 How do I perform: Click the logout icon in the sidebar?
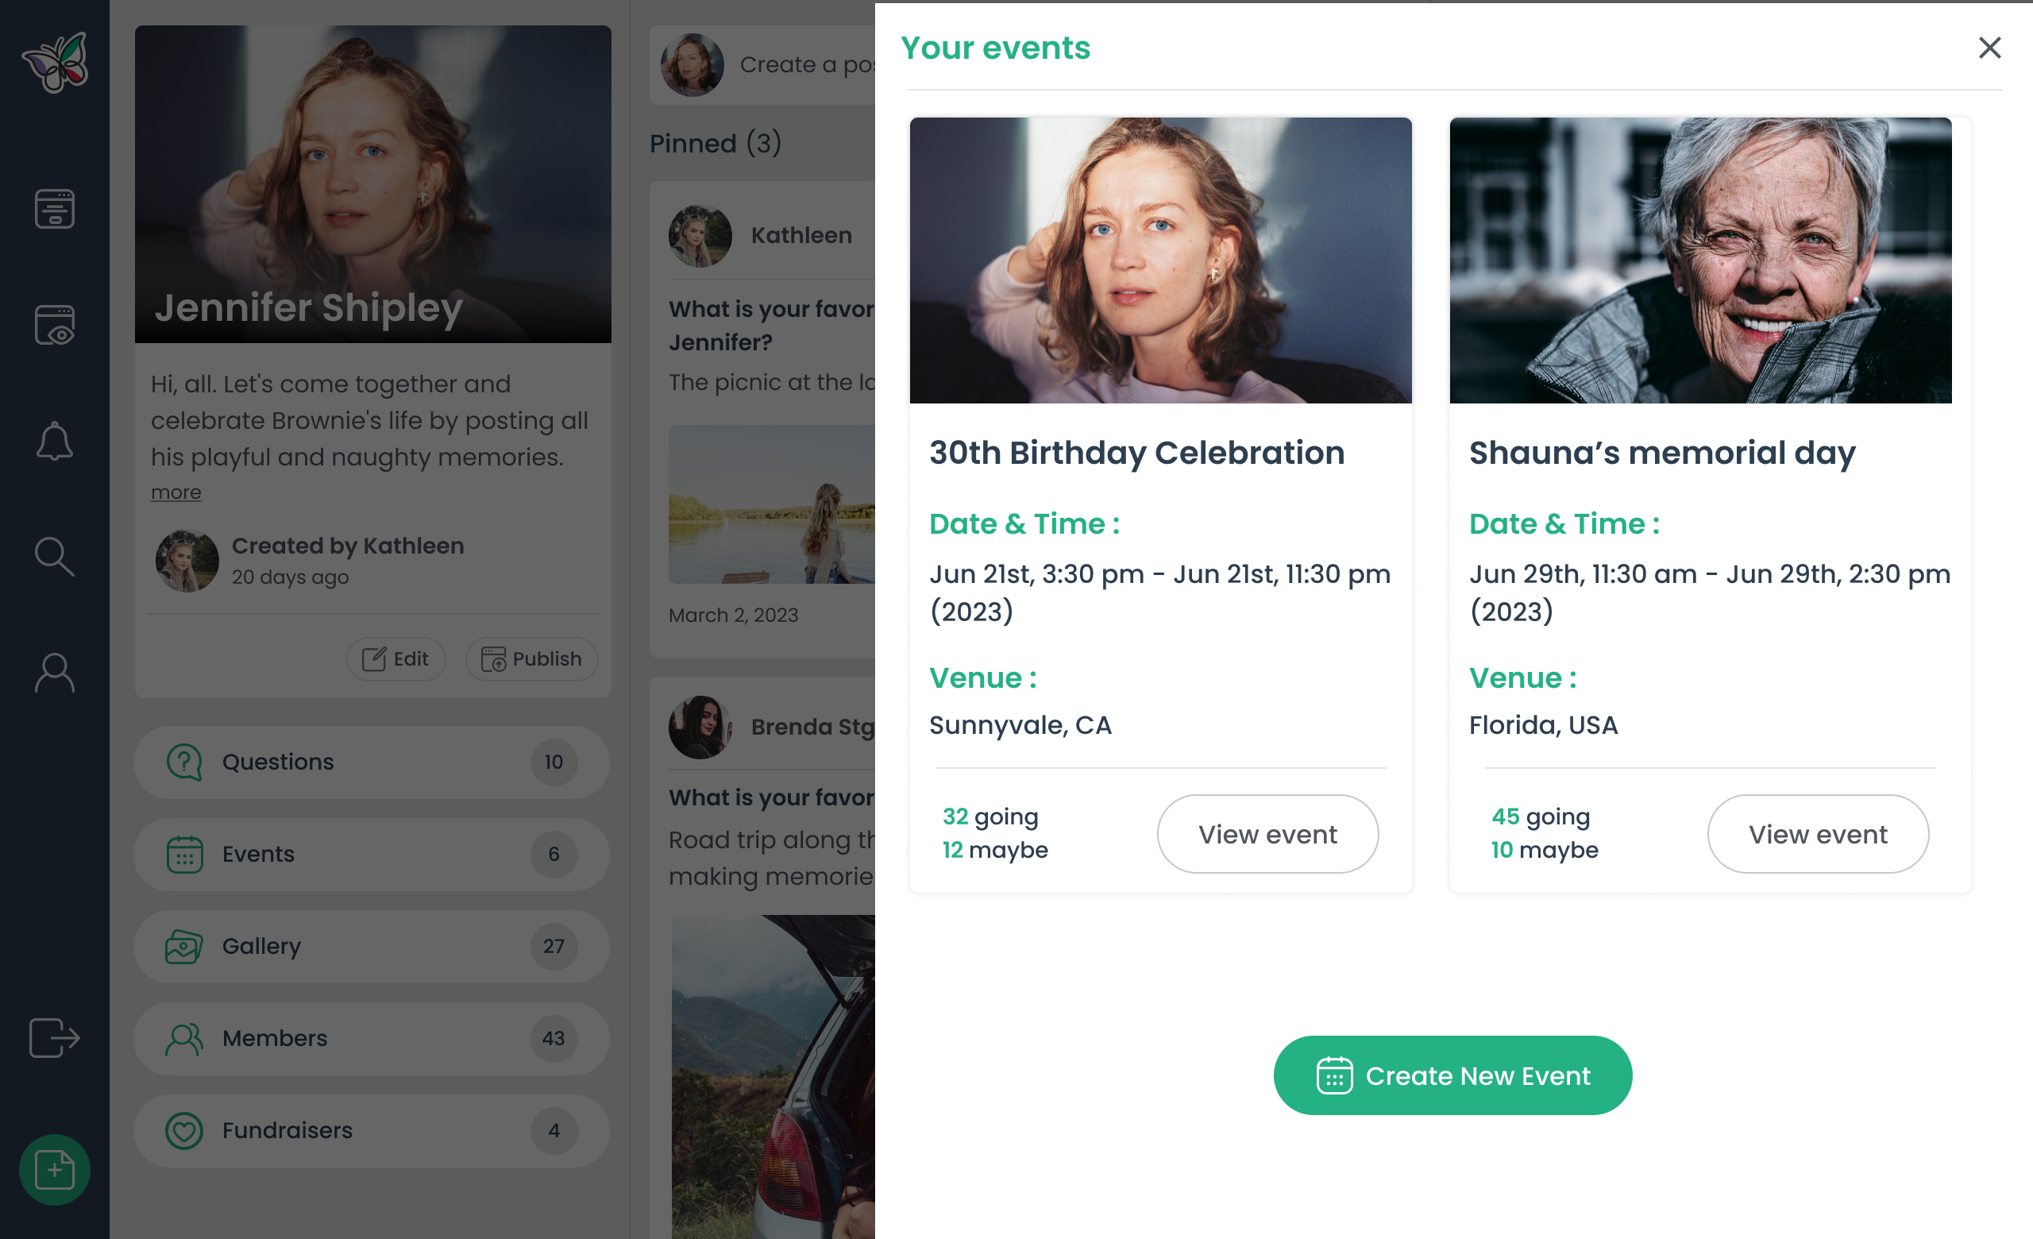click(x=55, y=1037)
